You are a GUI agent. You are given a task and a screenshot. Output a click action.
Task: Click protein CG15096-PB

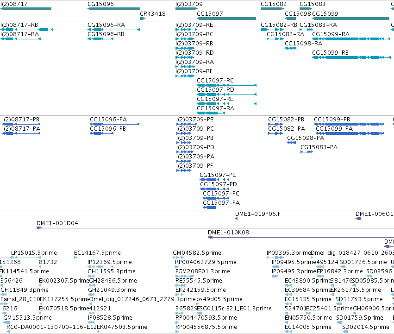pos(101,133)
